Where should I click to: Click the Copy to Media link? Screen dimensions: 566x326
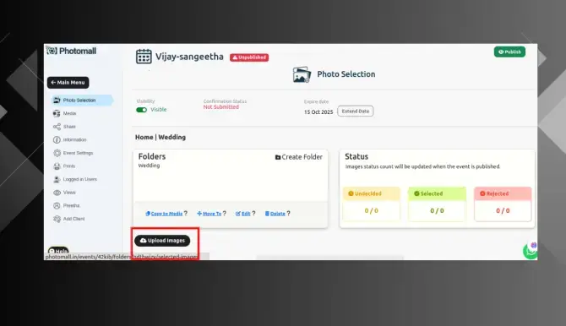click(164, 214)
